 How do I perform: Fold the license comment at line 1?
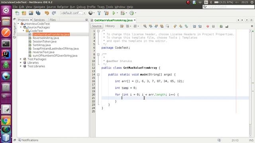(98, 31)
